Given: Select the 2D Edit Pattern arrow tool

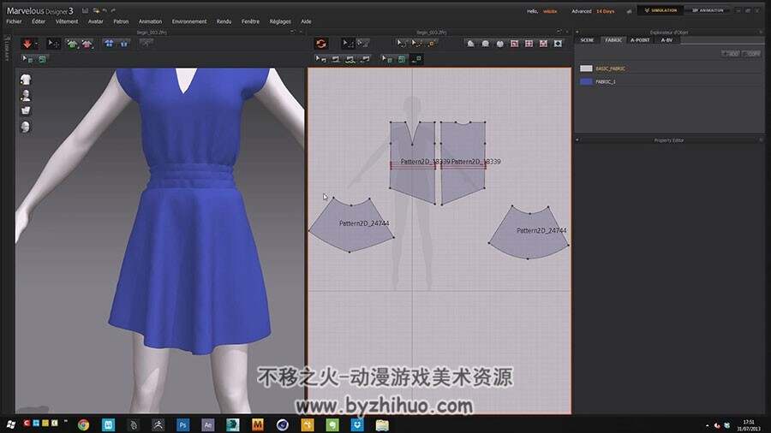Looking at the screenshot, I should 348,44.
